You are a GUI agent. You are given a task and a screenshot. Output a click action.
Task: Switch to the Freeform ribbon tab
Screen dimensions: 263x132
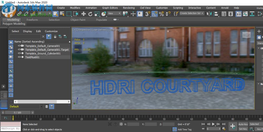coord(32,20)
